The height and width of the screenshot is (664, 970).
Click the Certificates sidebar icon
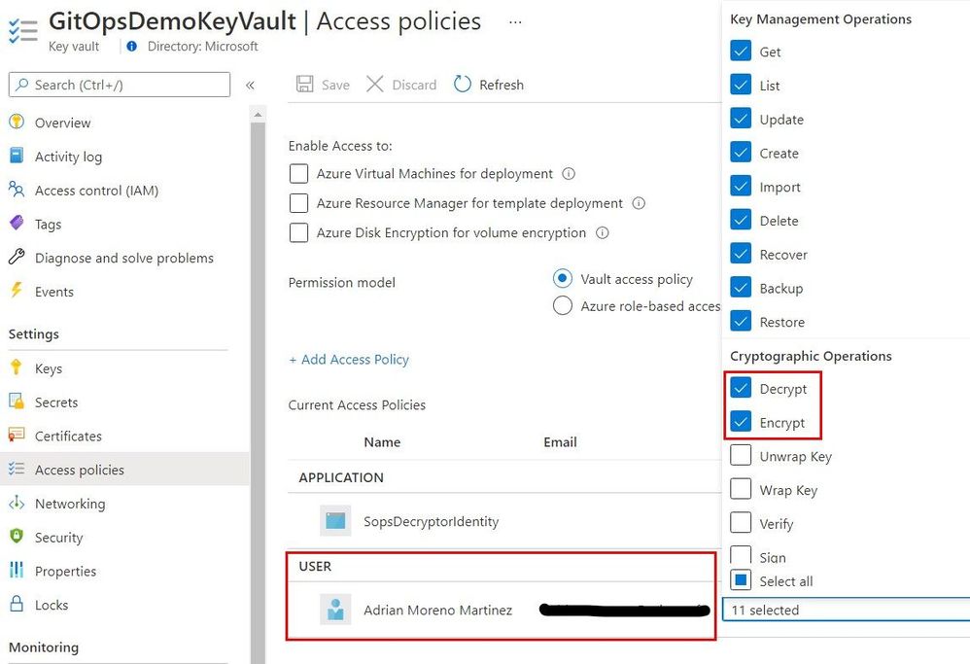[x=17, y=435]
